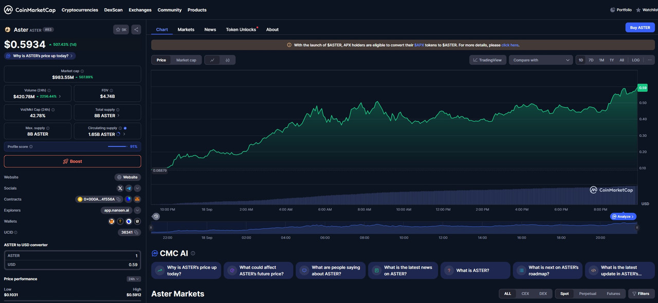Expand Volume (24h) details arrow

point(60,97)
